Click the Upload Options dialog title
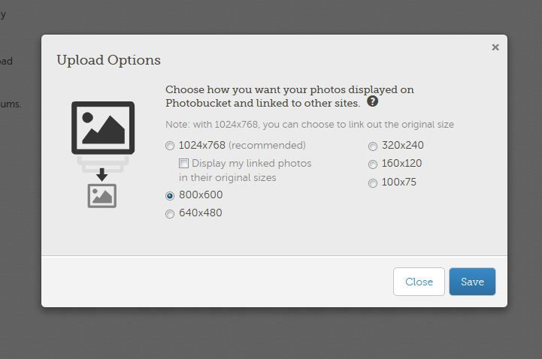This screenshot has height=359, width=542. coord(108,60)
